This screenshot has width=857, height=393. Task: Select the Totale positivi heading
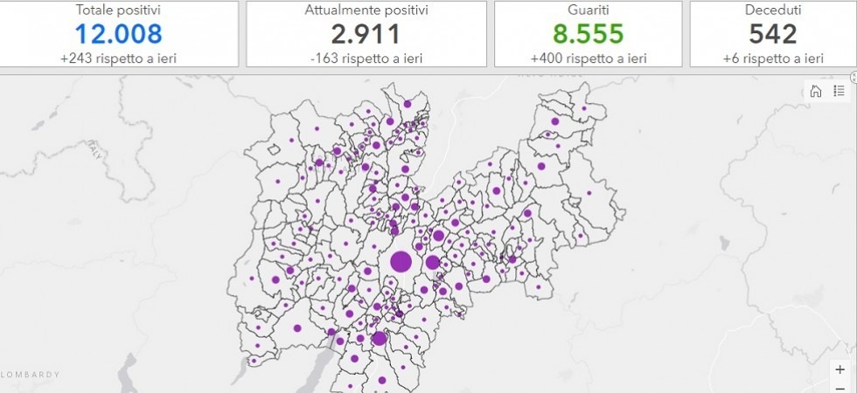click(118, 10)
